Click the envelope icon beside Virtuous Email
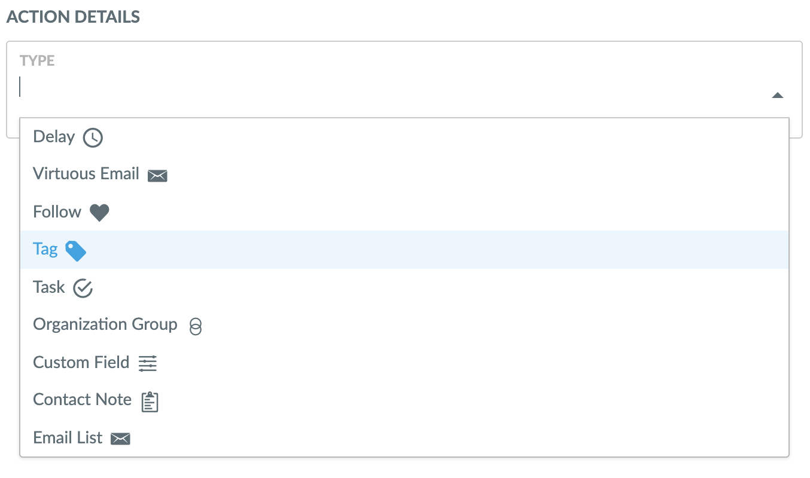 pos(157,175)
